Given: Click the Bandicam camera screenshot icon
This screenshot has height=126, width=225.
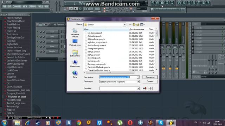Looking at the screenshot, I should click(50, 118).
